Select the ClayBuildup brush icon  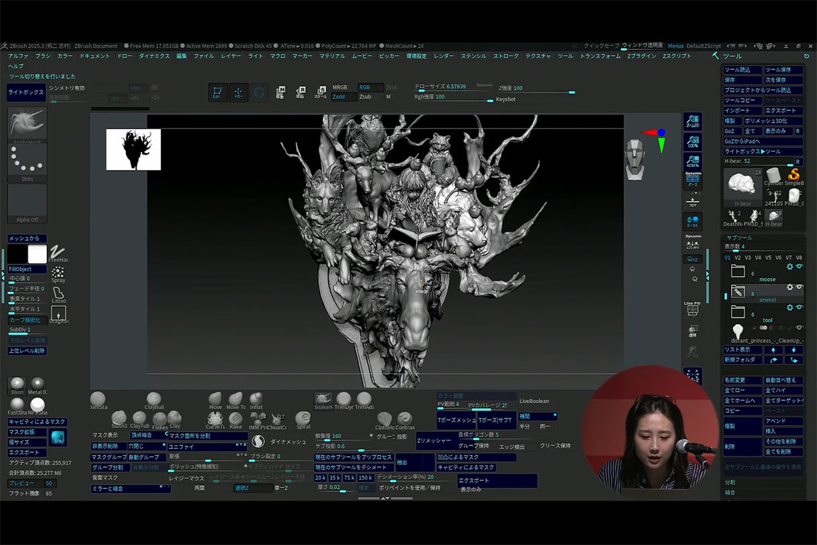pos(154,399)
